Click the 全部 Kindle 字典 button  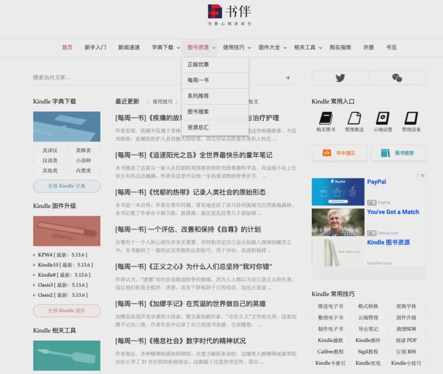click(x=67, y=186)
